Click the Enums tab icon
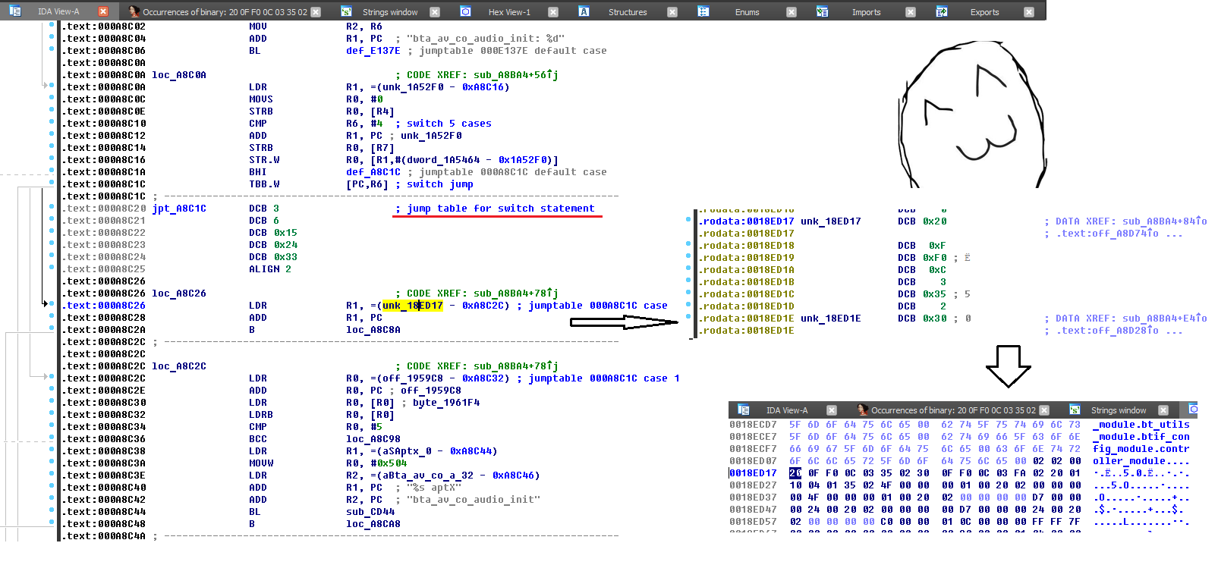 coord(703,11)
